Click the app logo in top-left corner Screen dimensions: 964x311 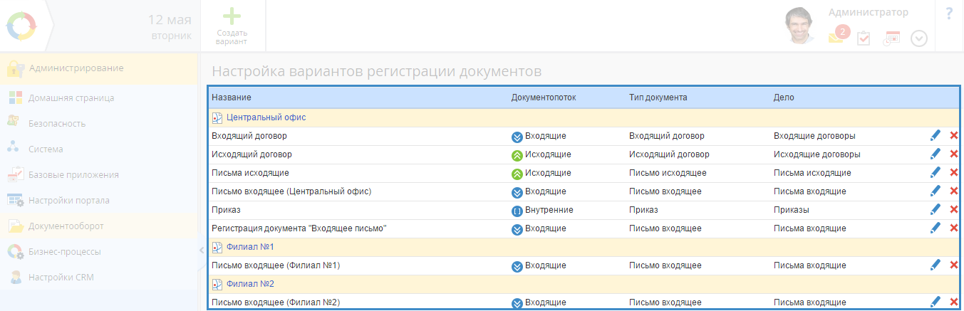click(21, 26)
